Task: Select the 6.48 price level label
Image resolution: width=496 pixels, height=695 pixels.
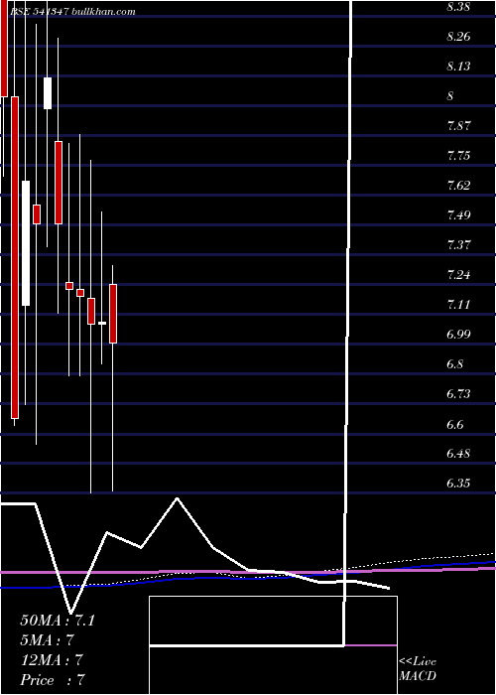Action: point(458,454)
